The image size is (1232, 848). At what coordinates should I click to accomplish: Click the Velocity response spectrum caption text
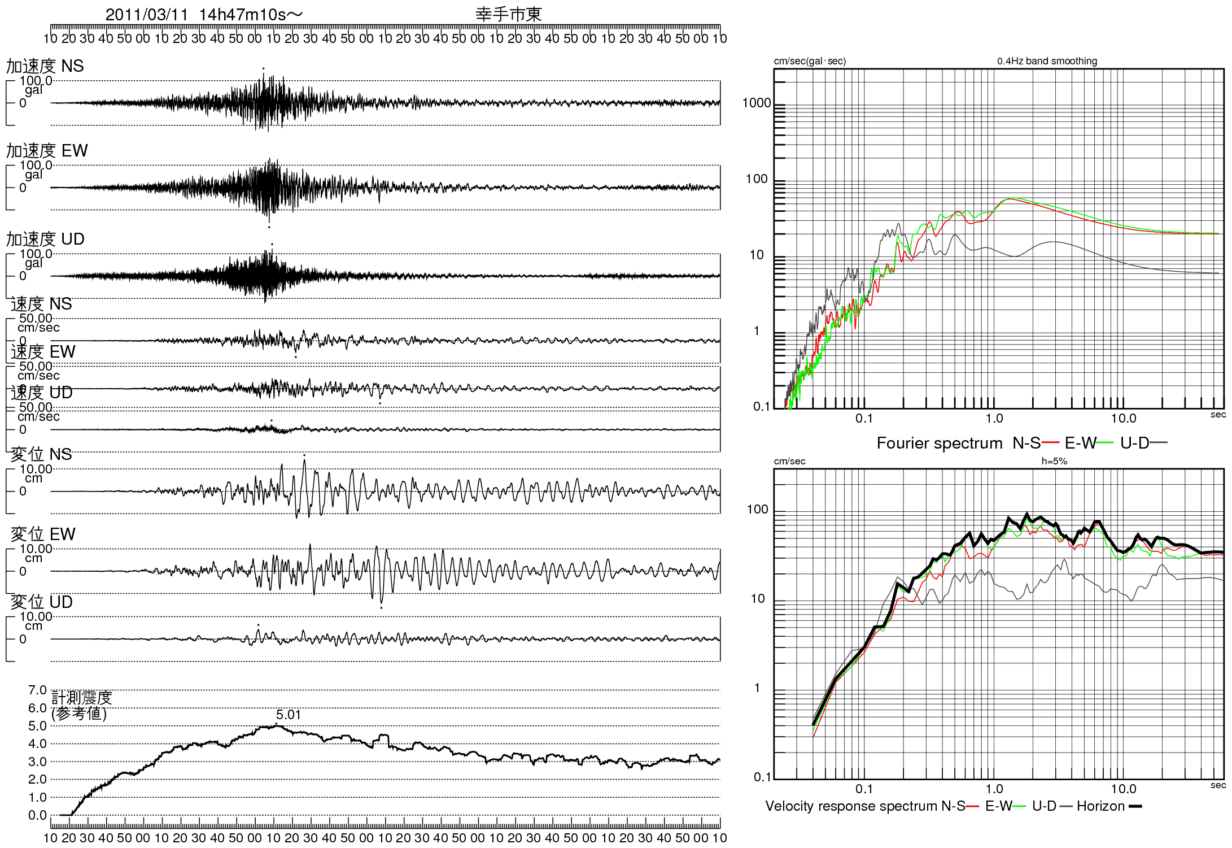click(x=852, y=806)
